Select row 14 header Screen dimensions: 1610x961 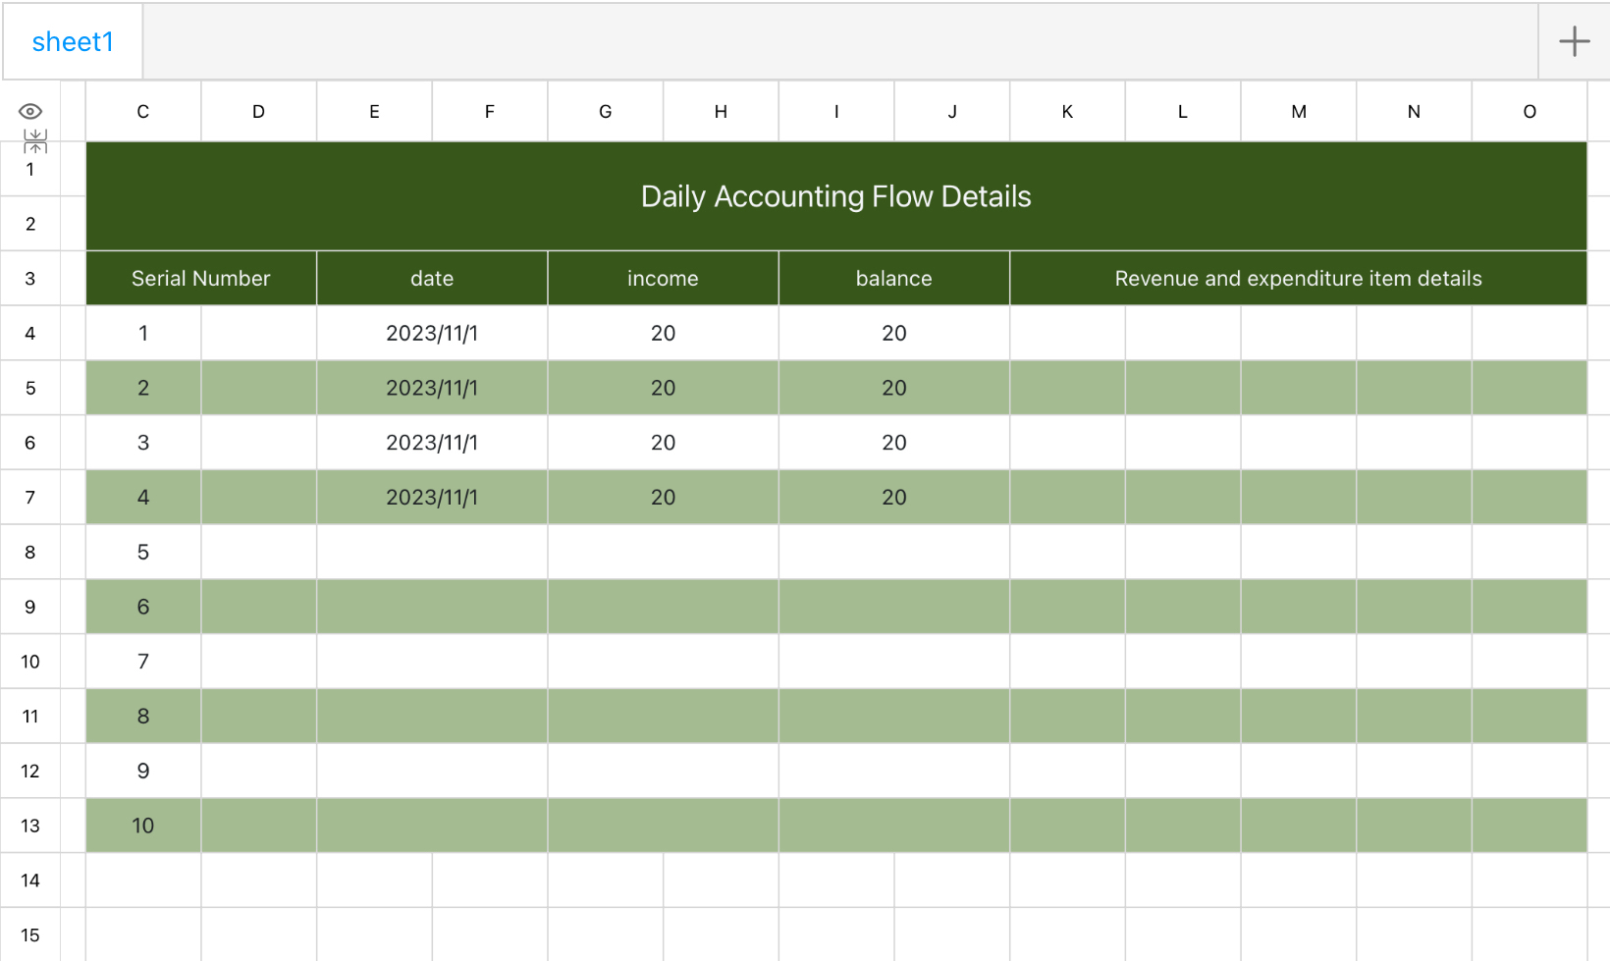[30, 881]
